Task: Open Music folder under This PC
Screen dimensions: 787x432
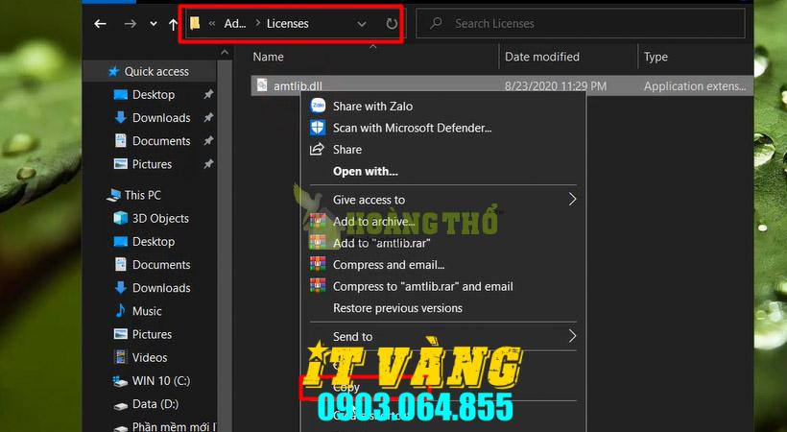Action: [147, 311]
